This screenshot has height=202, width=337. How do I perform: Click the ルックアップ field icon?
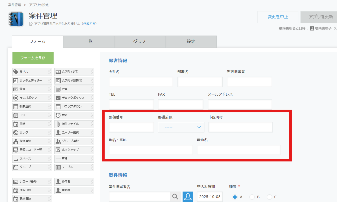click(58, 150)
